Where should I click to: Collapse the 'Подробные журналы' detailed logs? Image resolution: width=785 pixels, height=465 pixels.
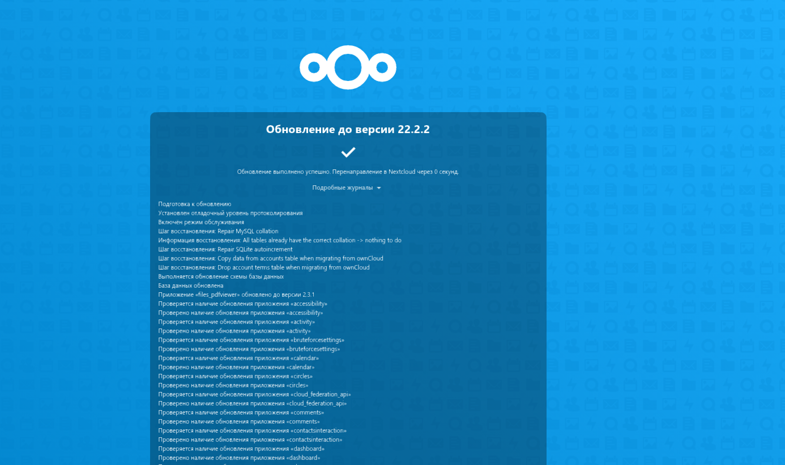click(x=346, y=187)
